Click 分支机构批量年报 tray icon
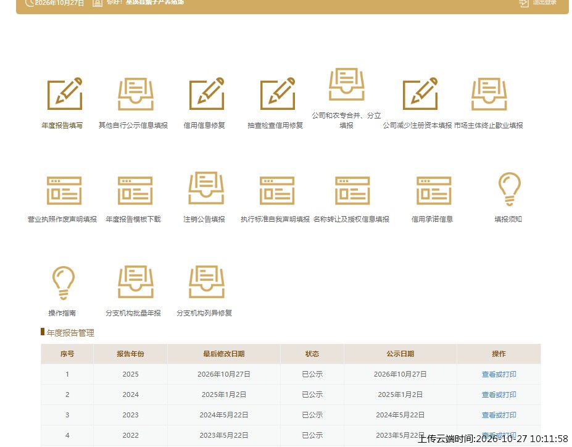The width and height of the screenshot is (572, 447). tap(135, 282)
